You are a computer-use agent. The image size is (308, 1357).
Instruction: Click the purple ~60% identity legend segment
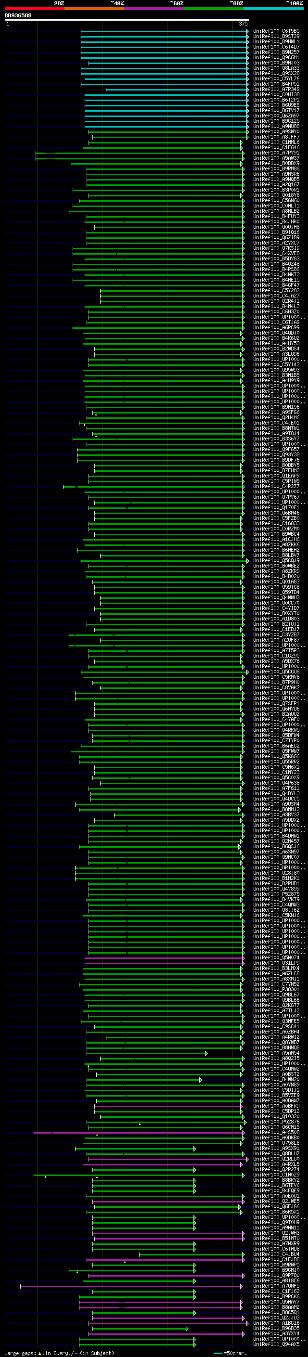coord(154,9)
